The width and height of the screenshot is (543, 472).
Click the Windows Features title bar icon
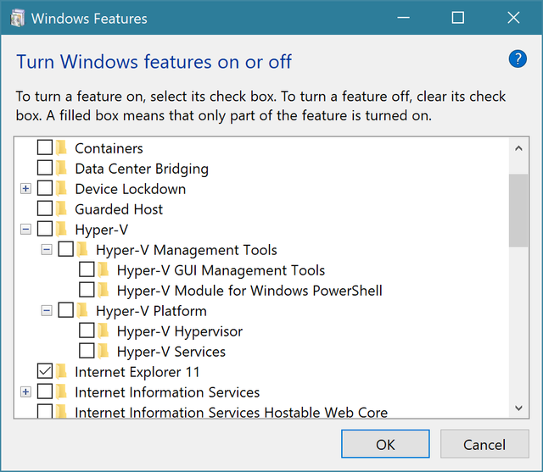point(17,19)
